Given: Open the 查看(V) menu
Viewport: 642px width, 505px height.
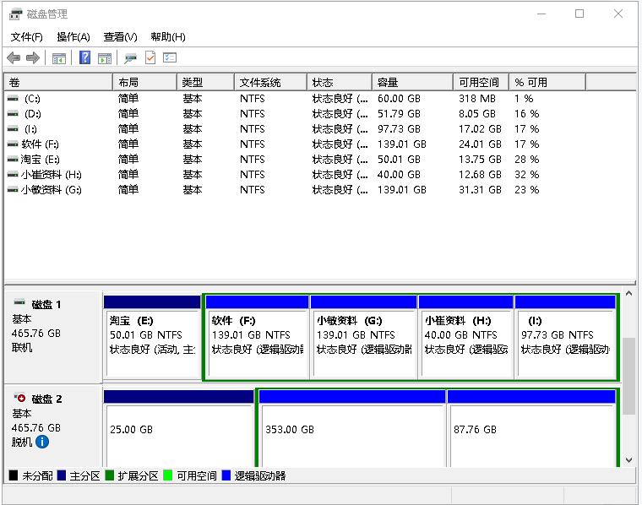Looking at the screenshot, I should pos(120,37).
